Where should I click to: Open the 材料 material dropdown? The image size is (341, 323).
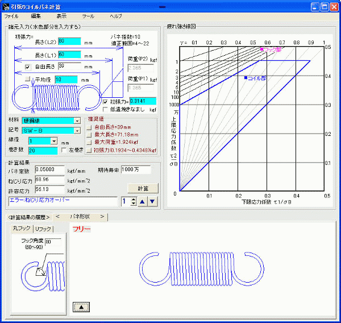point(77,121)
